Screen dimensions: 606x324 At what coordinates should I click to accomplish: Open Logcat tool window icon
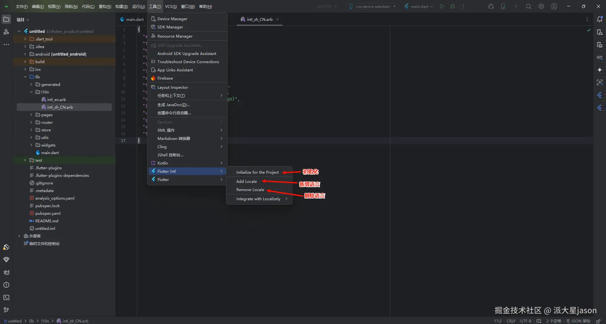pos(6,272)
